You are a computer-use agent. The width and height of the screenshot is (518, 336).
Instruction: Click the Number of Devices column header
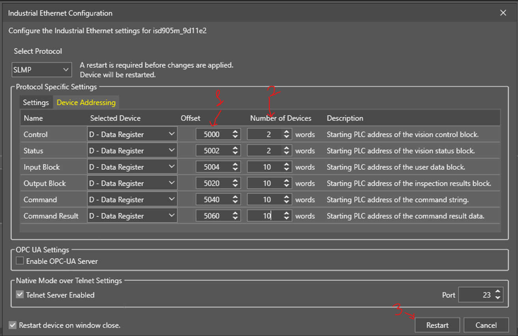point(281,118)
